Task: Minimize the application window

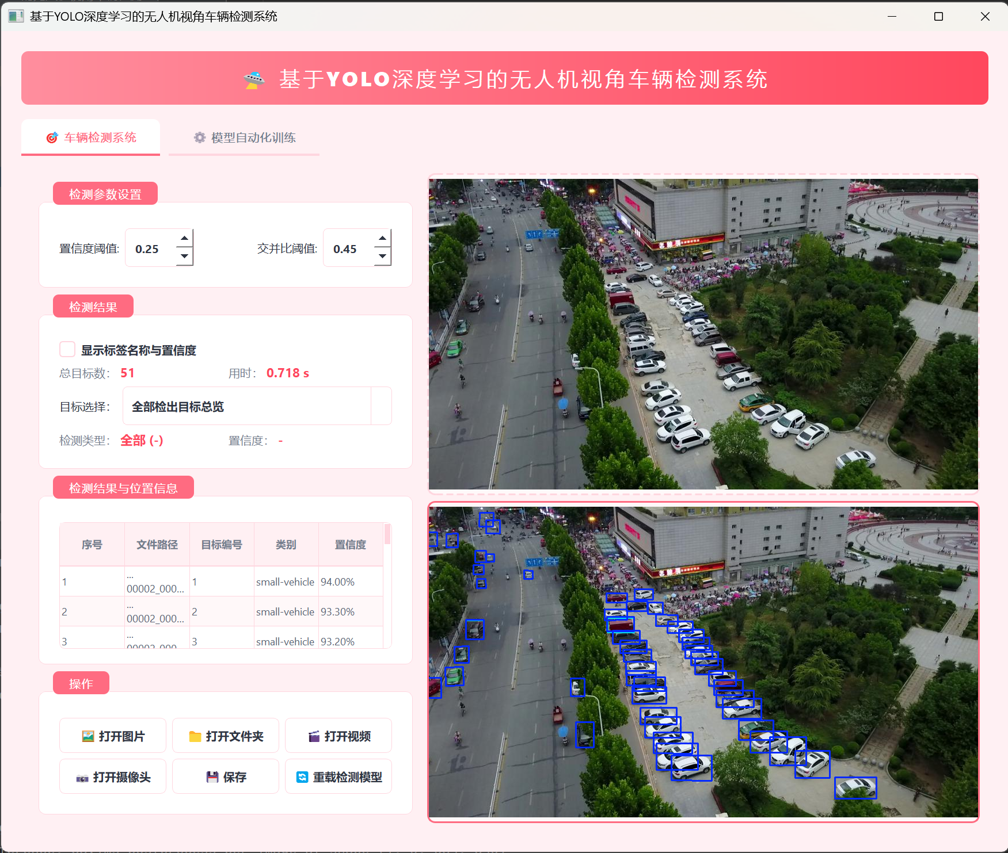Action: pyautogui.click(x=892, y=16)
